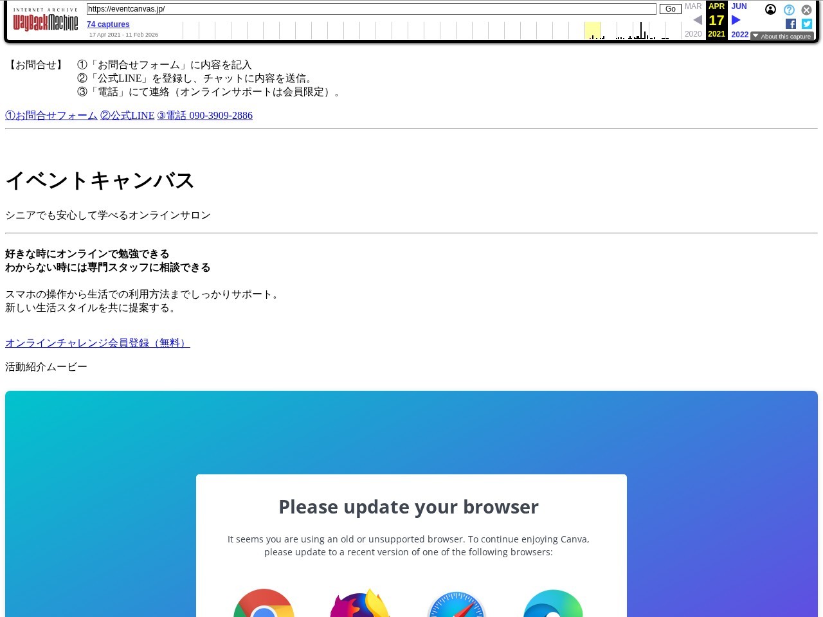Image resolution: width=823 pixels, height=617 pixels.
Task: Click the Edge browser icon
Action: pos(553,604)
